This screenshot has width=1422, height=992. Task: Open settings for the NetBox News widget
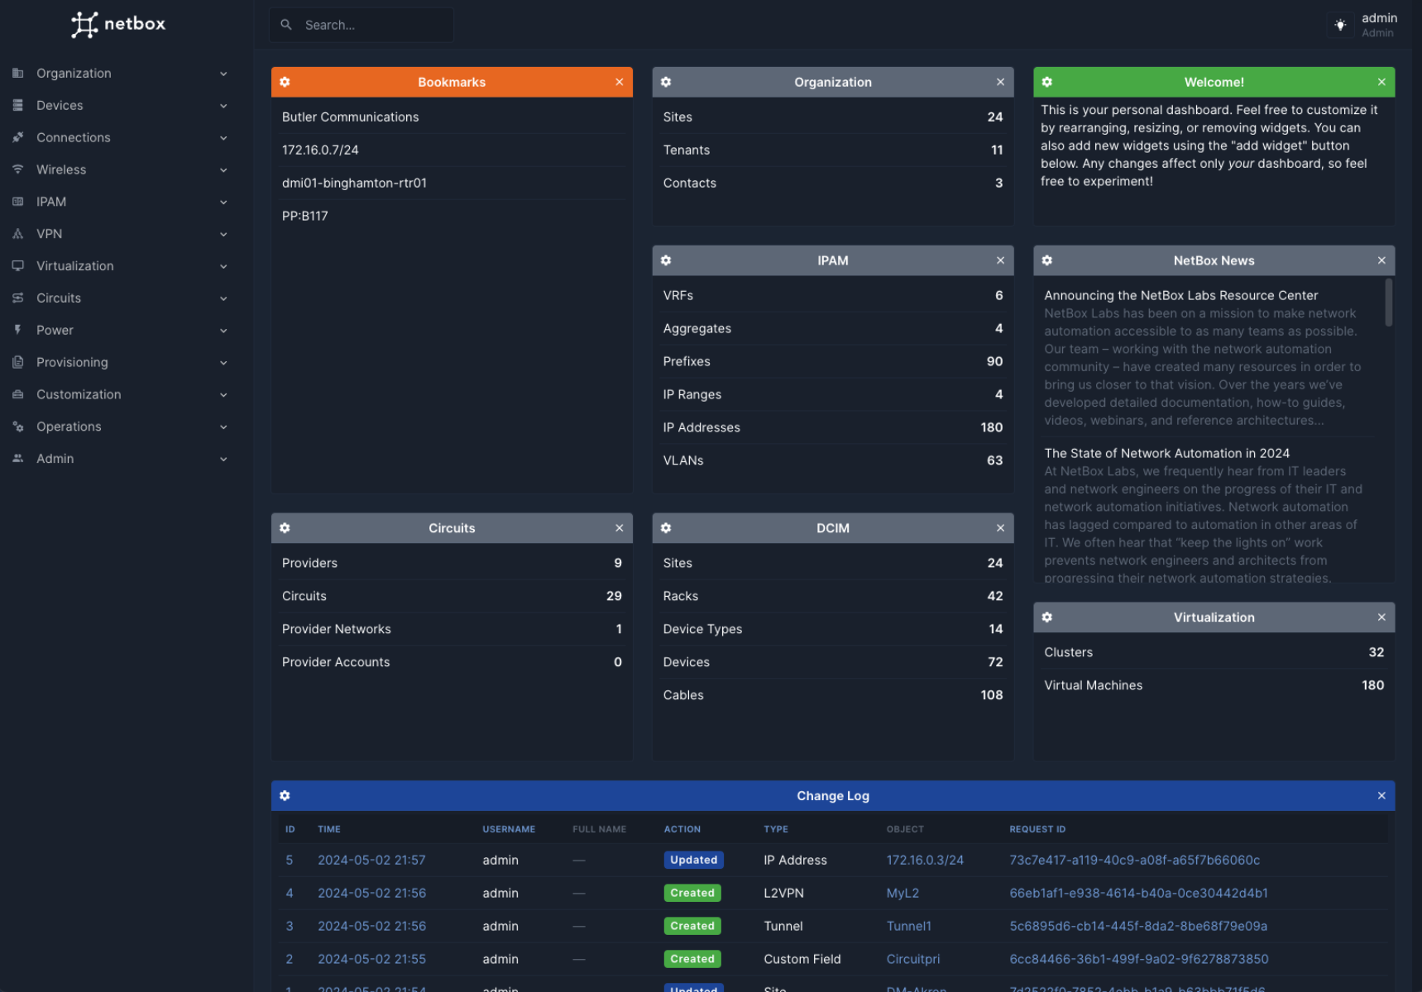pyautogui.click(x=1047, y=260)
